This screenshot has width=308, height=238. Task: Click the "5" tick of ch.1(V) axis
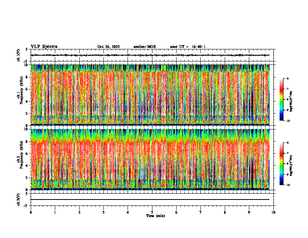[27, 49]
